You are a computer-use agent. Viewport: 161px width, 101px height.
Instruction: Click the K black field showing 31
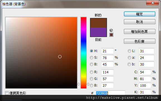(145, 92)
